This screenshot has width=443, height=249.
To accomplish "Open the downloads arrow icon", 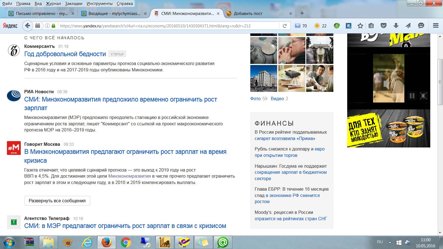I will (396, 26).
